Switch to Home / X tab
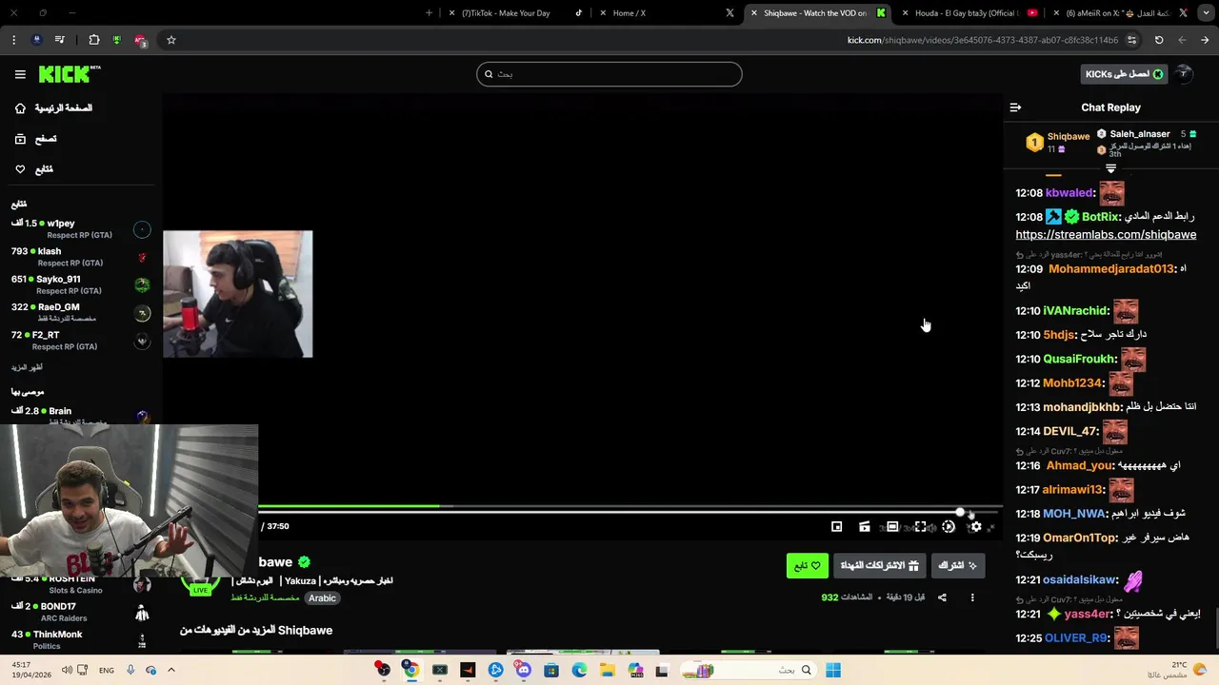1219x685 pixels. (667, 13)
